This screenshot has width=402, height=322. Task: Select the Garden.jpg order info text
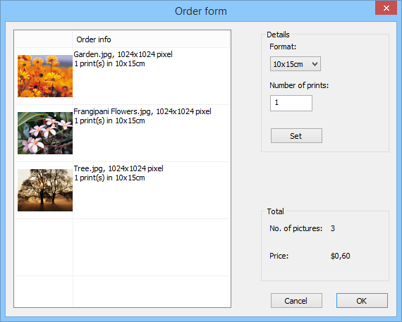tap(123, 59)
